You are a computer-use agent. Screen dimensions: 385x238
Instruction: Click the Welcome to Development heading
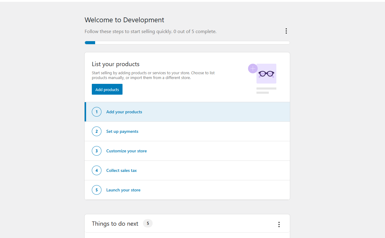(x=124, y=20)
